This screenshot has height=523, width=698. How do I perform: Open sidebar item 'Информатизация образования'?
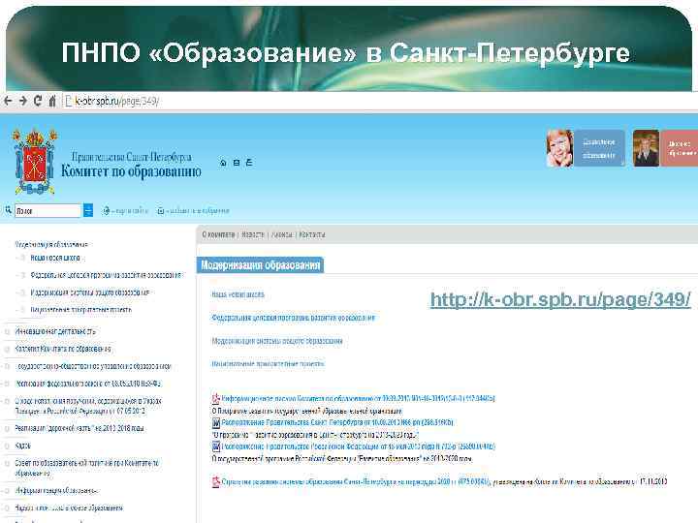click(x=56, y=490)
